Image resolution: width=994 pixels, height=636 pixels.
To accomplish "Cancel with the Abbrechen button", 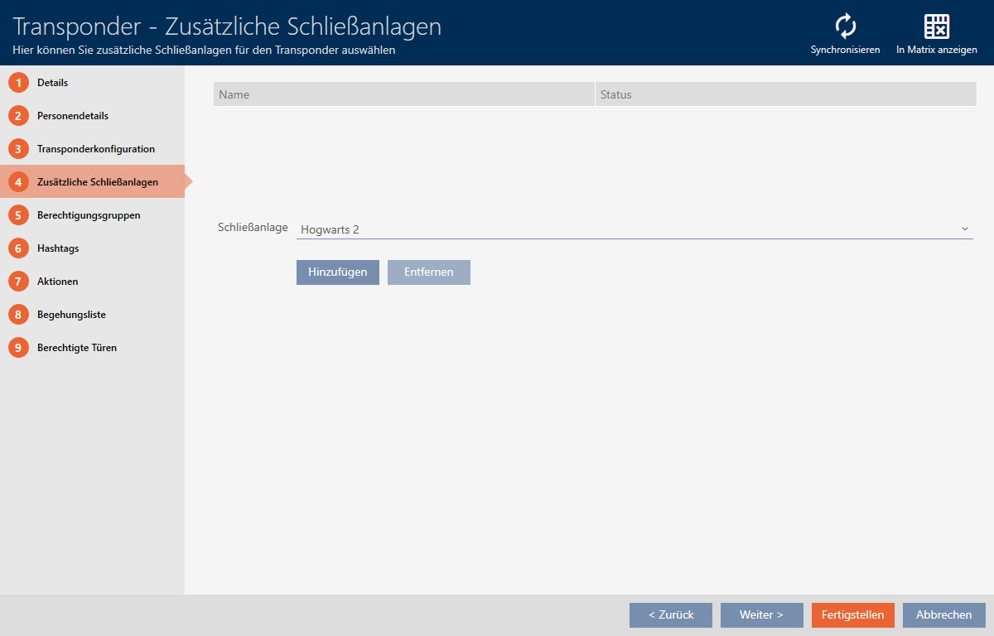I will (943, 615).
